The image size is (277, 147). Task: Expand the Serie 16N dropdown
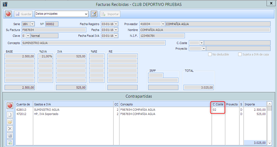click(32, 24)
